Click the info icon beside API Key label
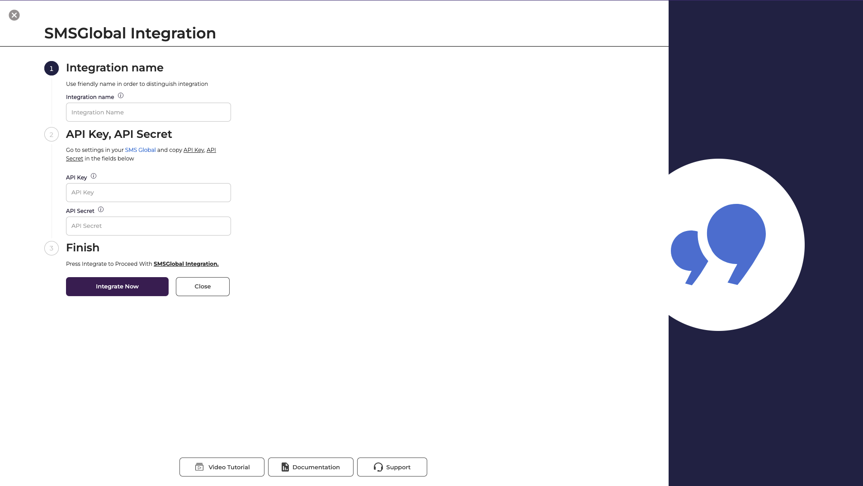 pyautogui.click(x=94, y=176)
